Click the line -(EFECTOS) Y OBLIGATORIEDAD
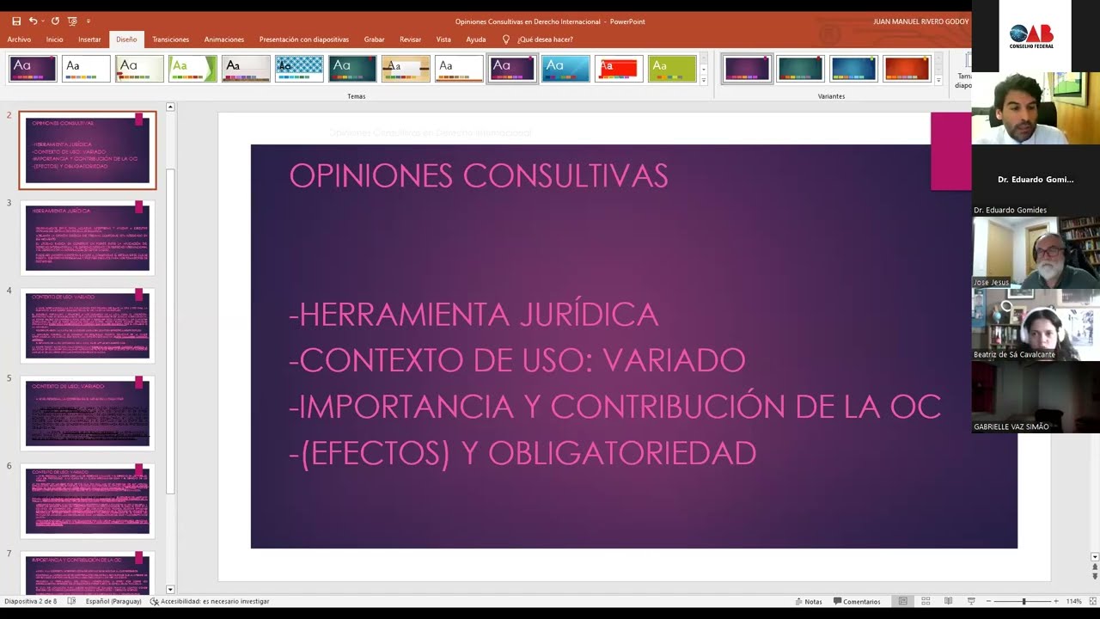This screenshot has height=619, width=1100. [x=522, y=453]
